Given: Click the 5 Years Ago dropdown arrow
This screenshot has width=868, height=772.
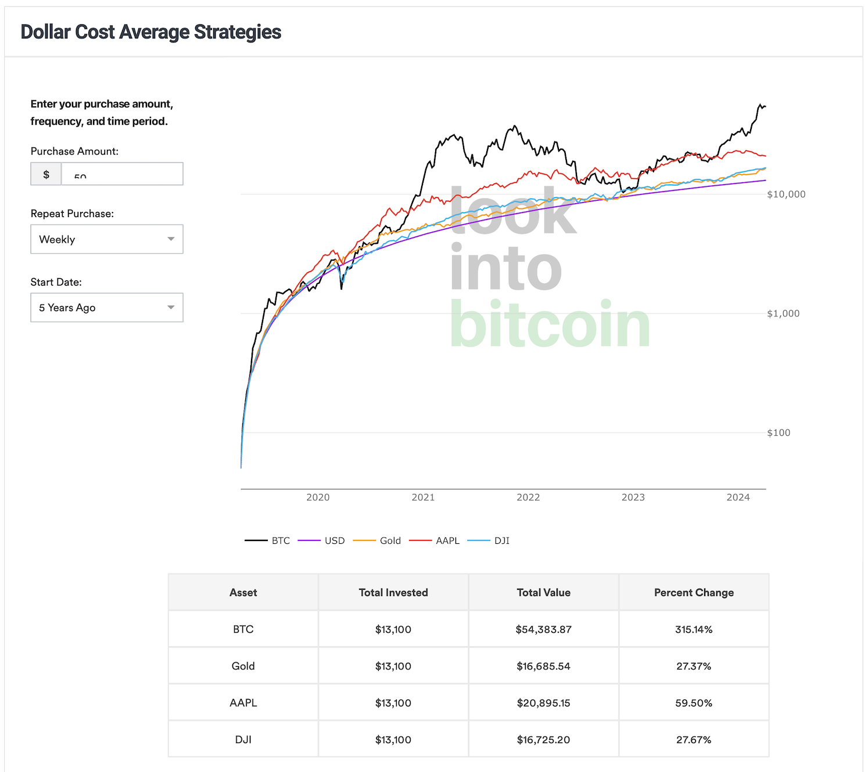Looking at the screenshot, I should 171,308.
